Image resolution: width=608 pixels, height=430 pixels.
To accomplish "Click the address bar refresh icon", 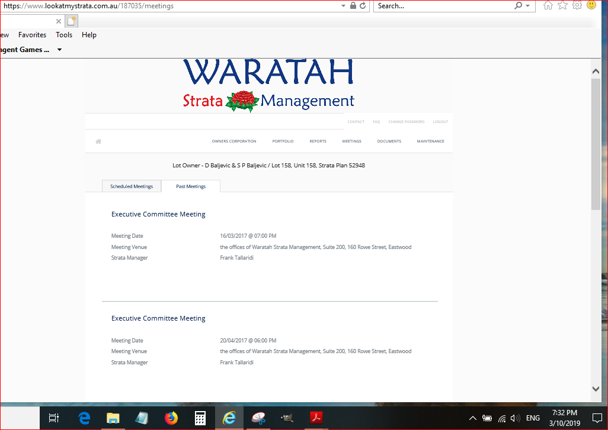I will (363, 6).
